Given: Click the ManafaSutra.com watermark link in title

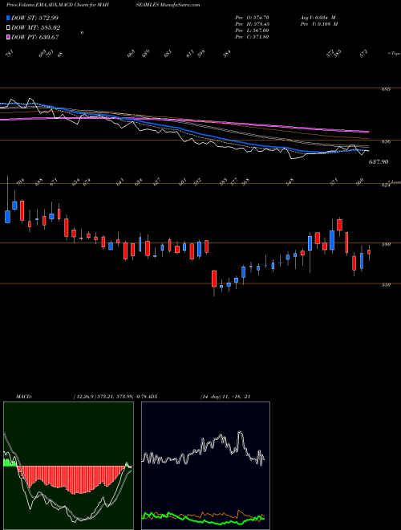Looking at the screenshot, I should click(x=180, y=5).
